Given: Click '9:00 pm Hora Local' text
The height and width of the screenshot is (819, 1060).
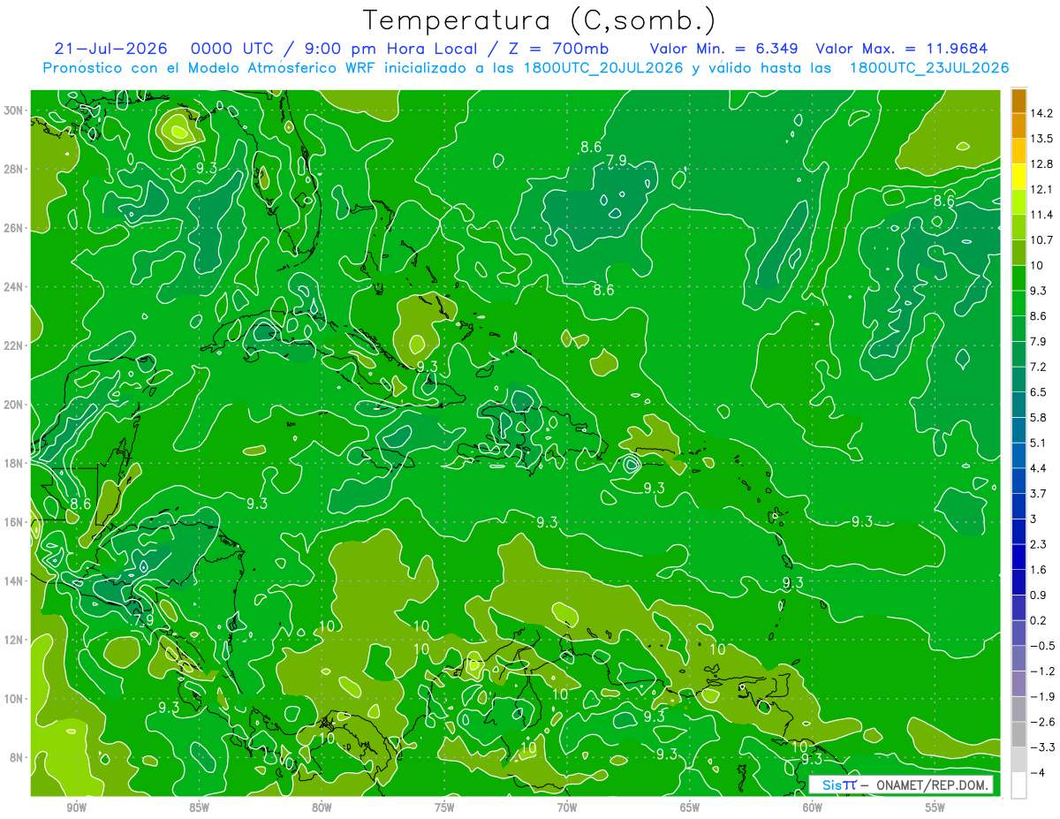Looking at the screenshot, I should click(x=390, y=49).
